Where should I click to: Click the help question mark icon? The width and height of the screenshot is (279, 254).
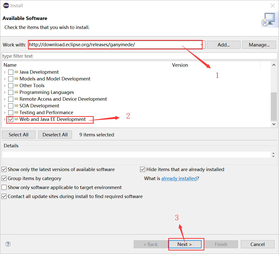(8, 244)
